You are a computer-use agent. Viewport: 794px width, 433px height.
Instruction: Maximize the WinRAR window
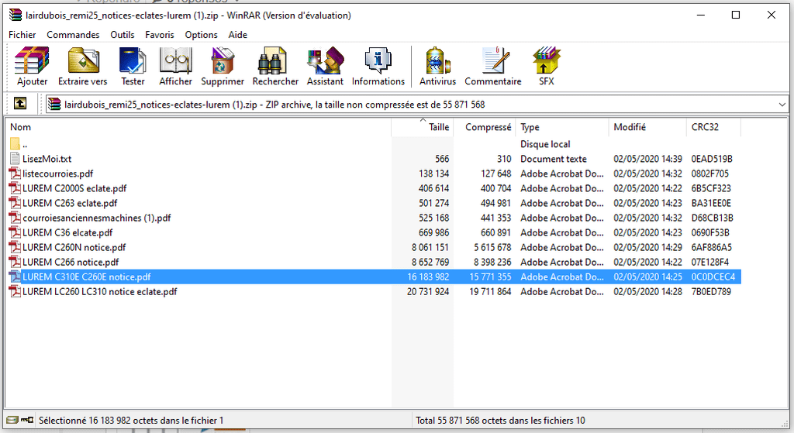(x=736, y=15)
